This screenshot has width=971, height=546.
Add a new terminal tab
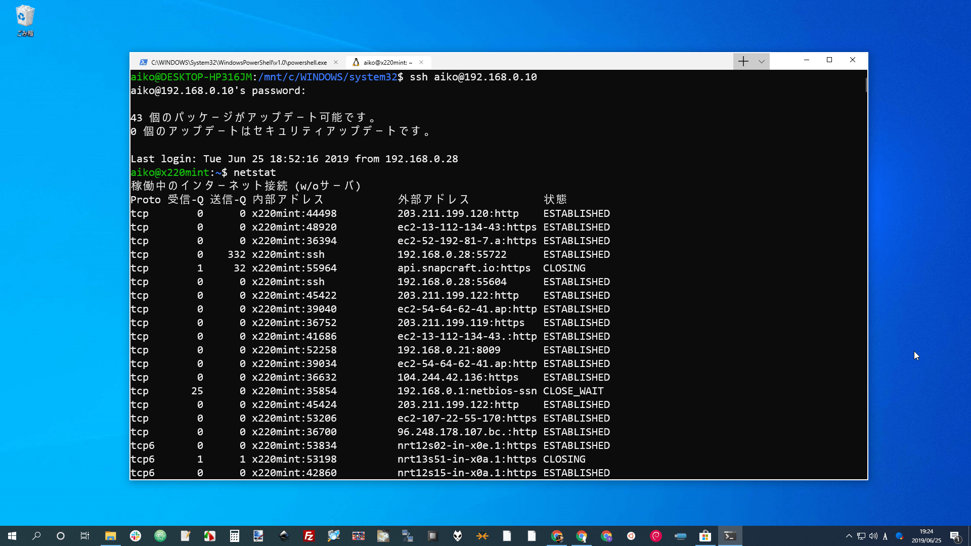tap(743, 62)
